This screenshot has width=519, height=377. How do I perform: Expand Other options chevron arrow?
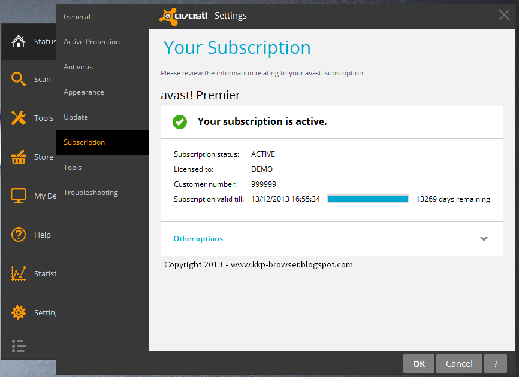click(484, 239)
